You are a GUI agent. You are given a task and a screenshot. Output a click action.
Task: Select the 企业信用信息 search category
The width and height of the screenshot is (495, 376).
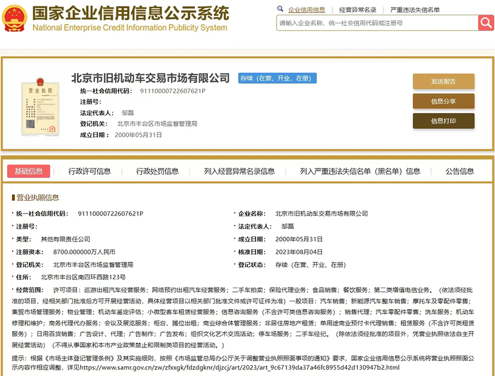(306, 10)
